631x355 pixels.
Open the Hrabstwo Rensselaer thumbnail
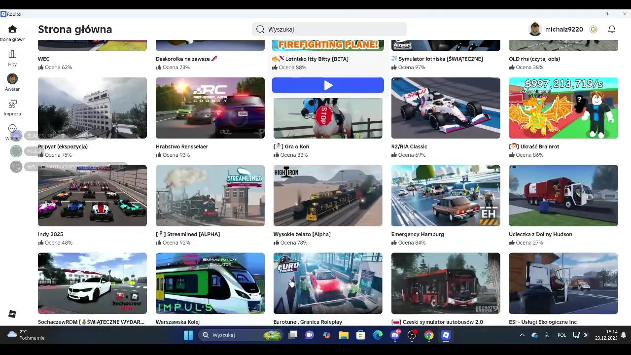(210, 108)
